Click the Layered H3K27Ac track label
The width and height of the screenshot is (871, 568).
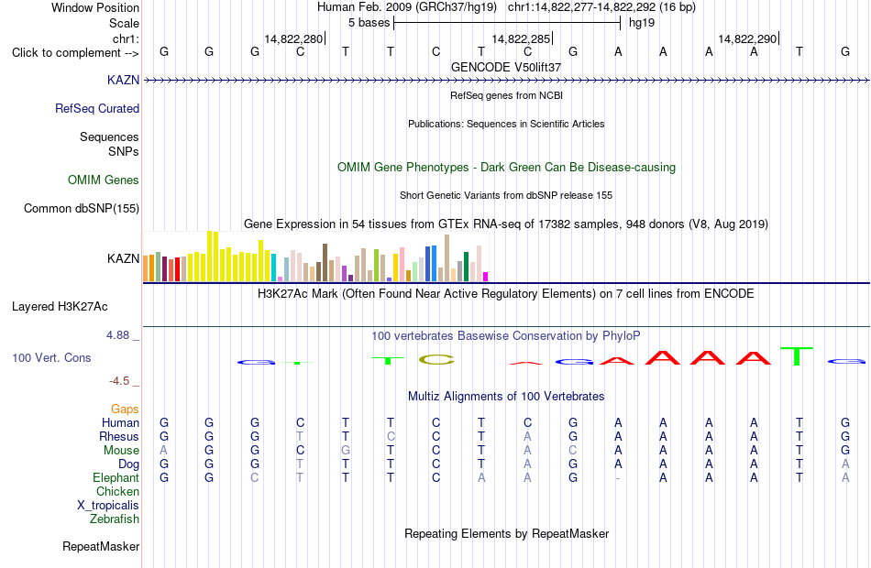coord(60,307)
